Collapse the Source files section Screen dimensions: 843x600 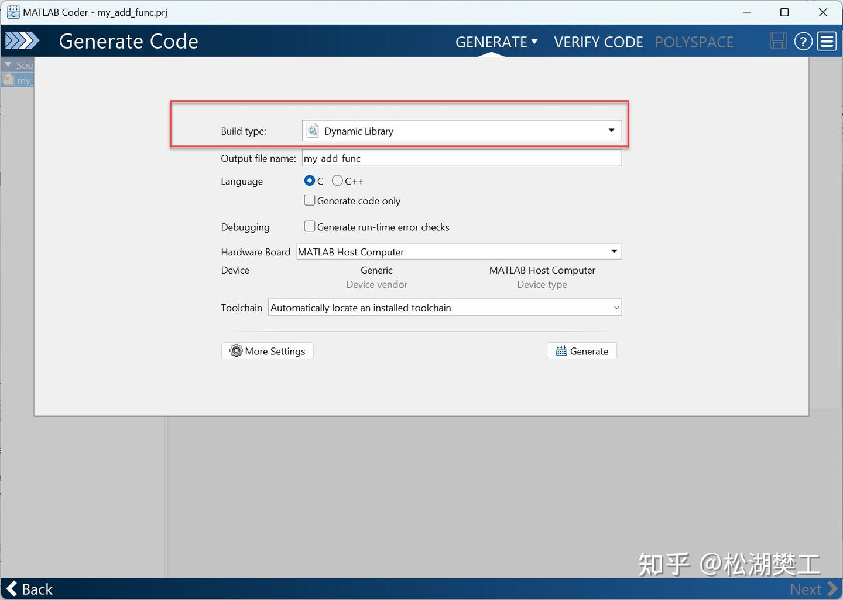click(x=8, y=64)
